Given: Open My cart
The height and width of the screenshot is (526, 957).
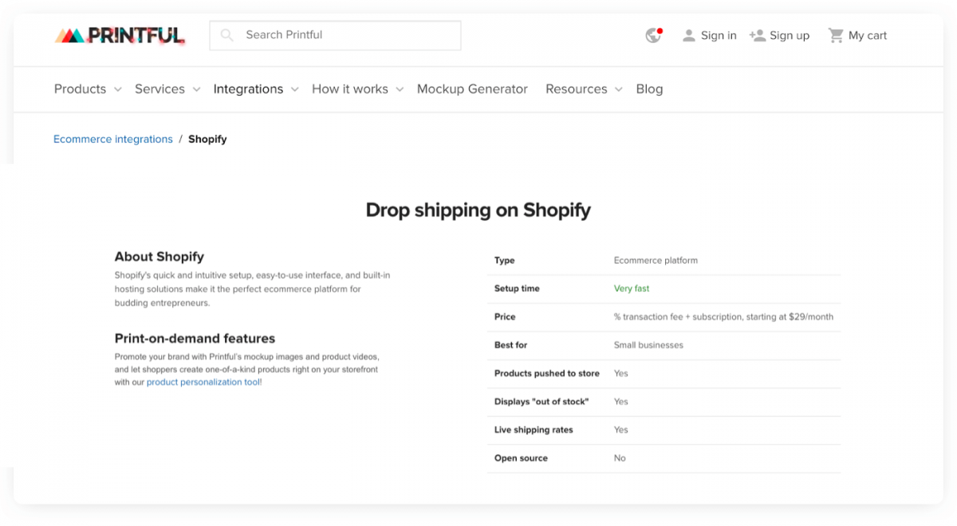Looking at the screenshot, I should [x=868, y=36].
